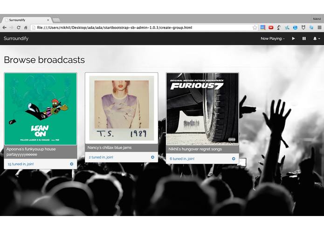Click arrow icon beside '6 tuned in'

click(234, 159)
